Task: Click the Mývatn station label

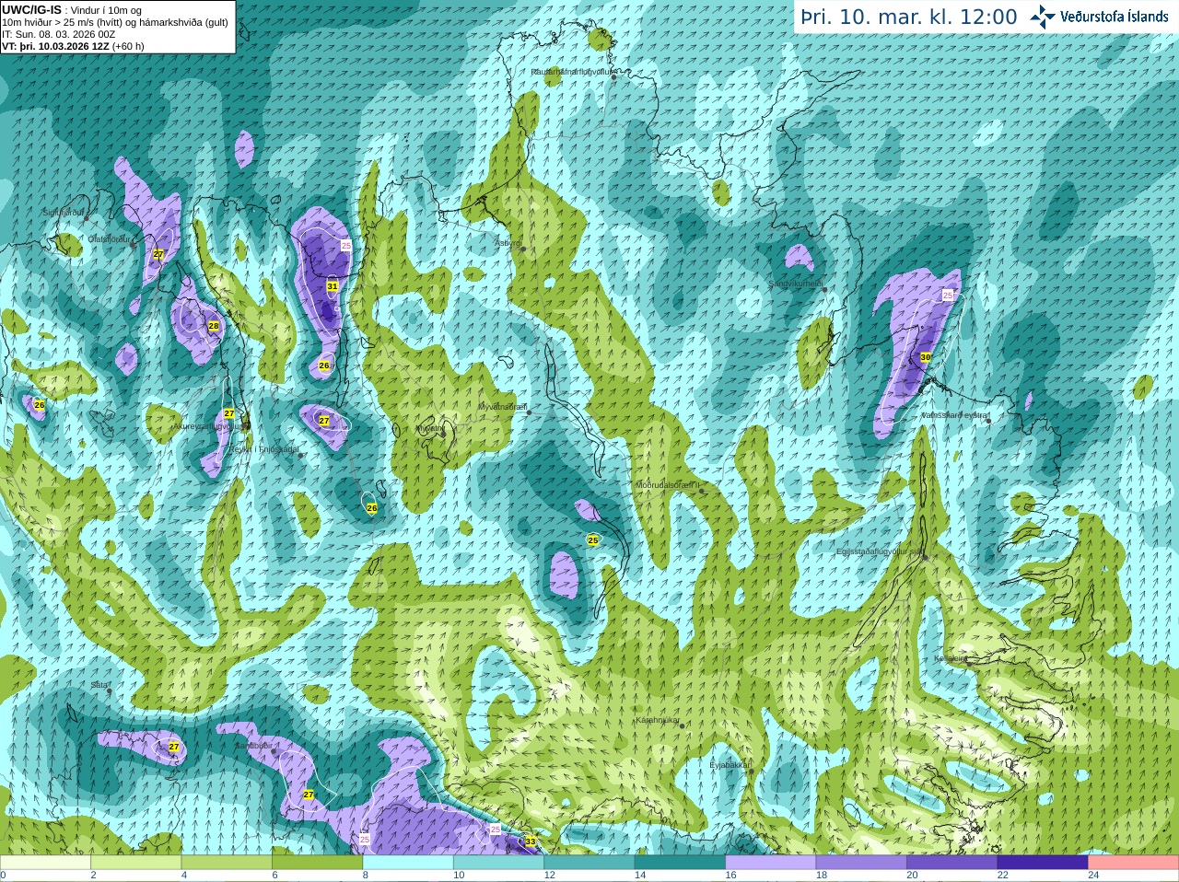Action: click(x=429, y=428)
